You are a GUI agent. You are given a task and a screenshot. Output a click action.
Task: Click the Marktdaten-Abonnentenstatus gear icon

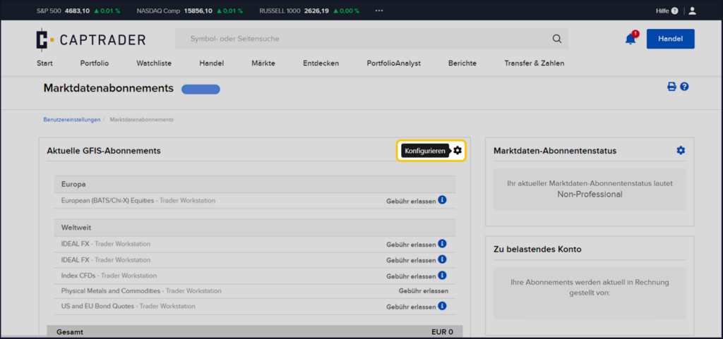tap(681, 150)
